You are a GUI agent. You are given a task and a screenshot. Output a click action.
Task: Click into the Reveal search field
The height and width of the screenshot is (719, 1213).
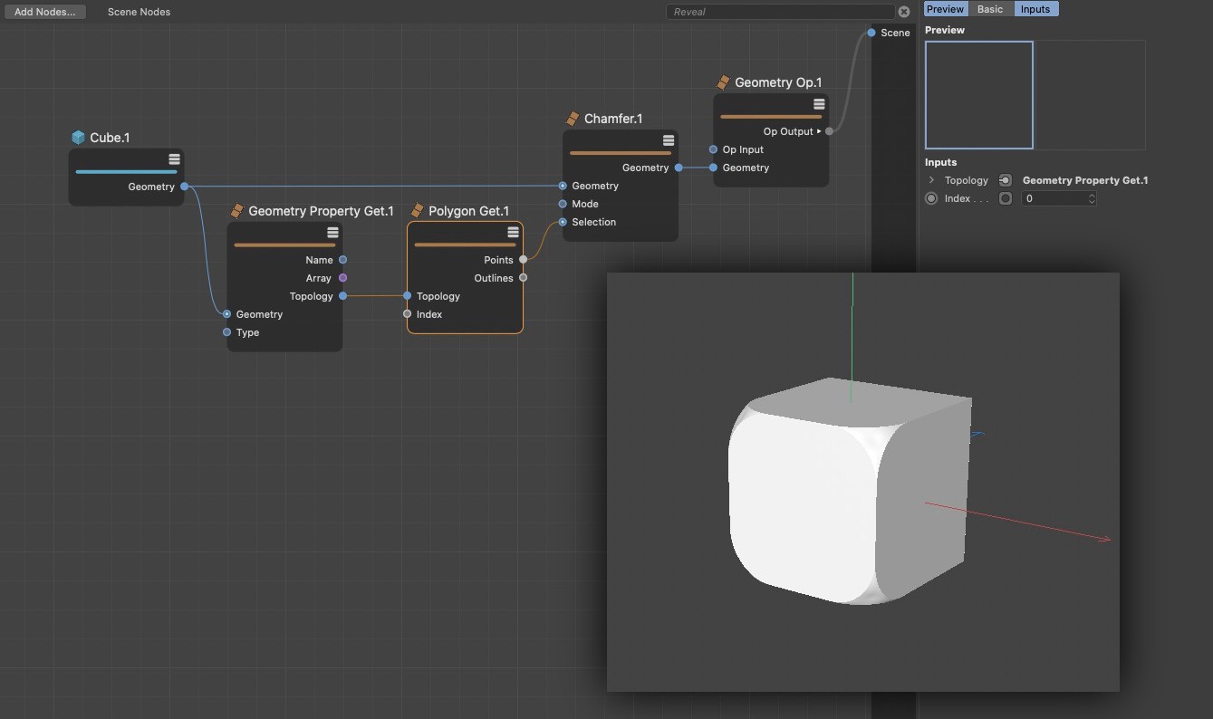pos(779,12)
